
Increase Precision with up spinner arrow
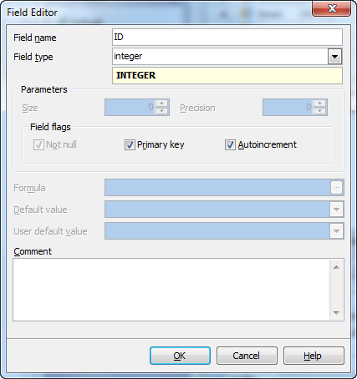click(x=319, y=104)
